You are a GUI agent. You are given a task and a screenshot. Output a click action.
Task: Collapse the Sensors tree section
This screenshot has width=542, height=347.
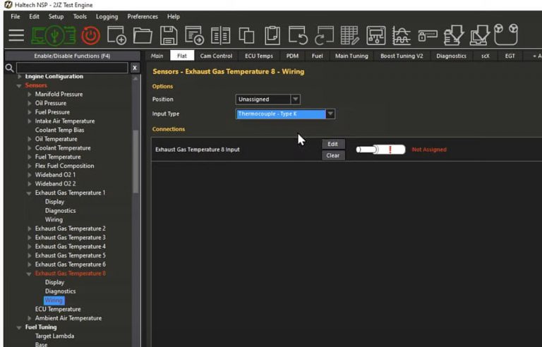point(19,85)
